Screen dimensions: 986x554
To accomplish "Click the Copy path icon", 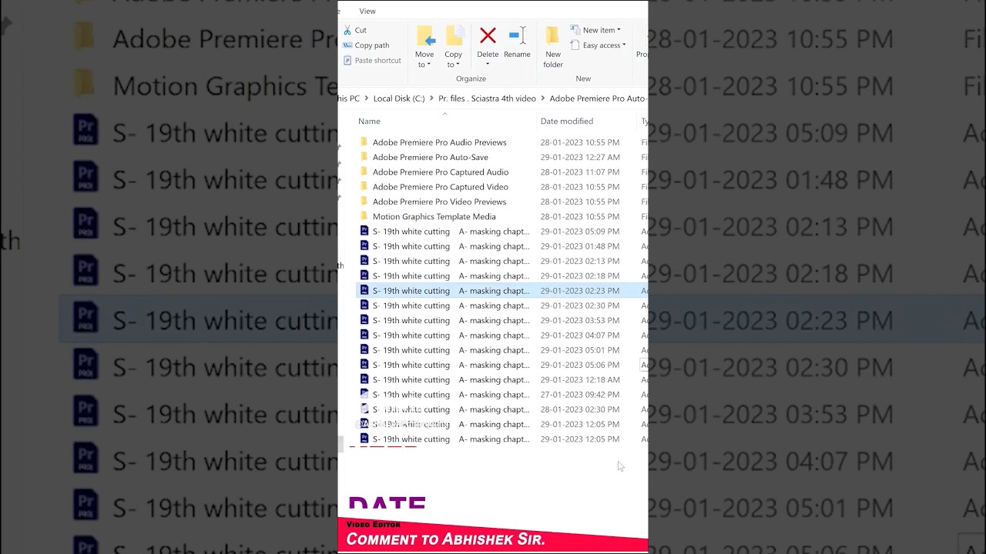I will click(x=347, y=45).
